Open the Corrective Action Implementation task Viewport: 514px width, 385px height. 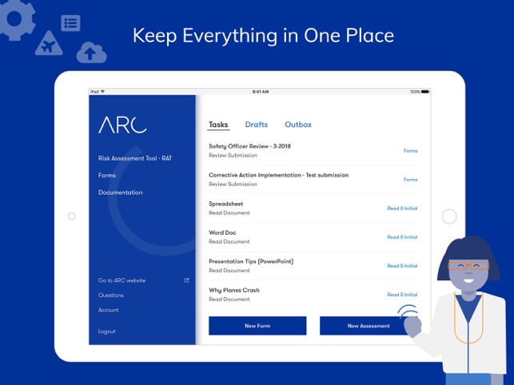pos(313,179)
